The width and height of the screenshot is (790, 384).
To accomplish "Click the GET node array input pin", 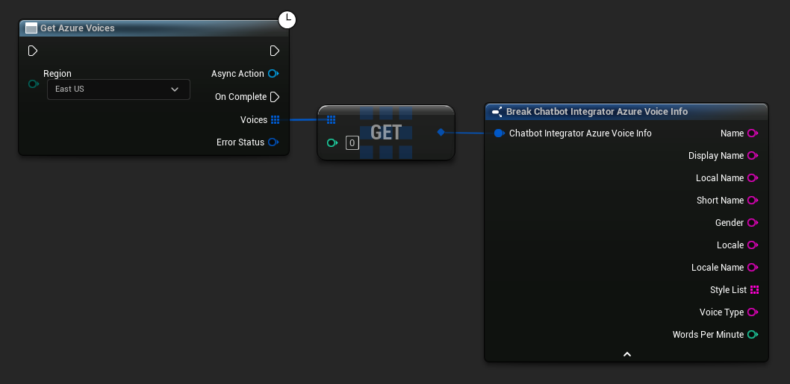I will click(332, 119).
